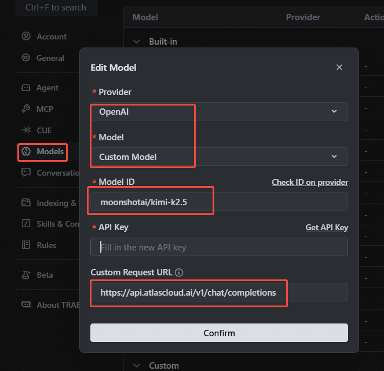Click the MCP wrench icon
The image size is (384, 371).
pos(25,108)
